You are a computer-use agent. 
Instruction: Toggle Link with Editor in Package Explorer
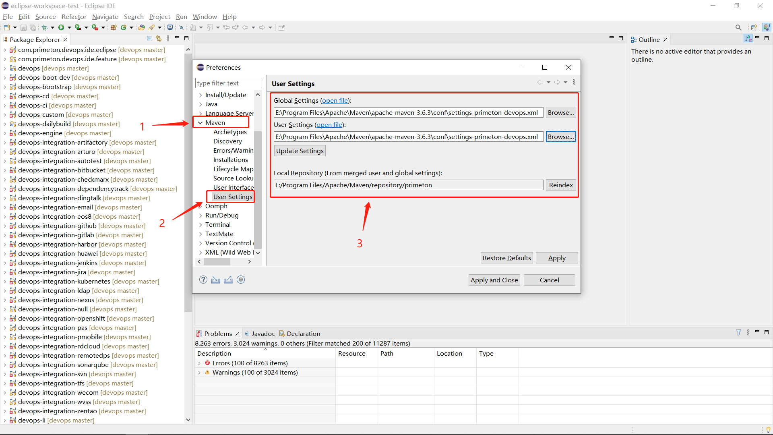(159, 39)
